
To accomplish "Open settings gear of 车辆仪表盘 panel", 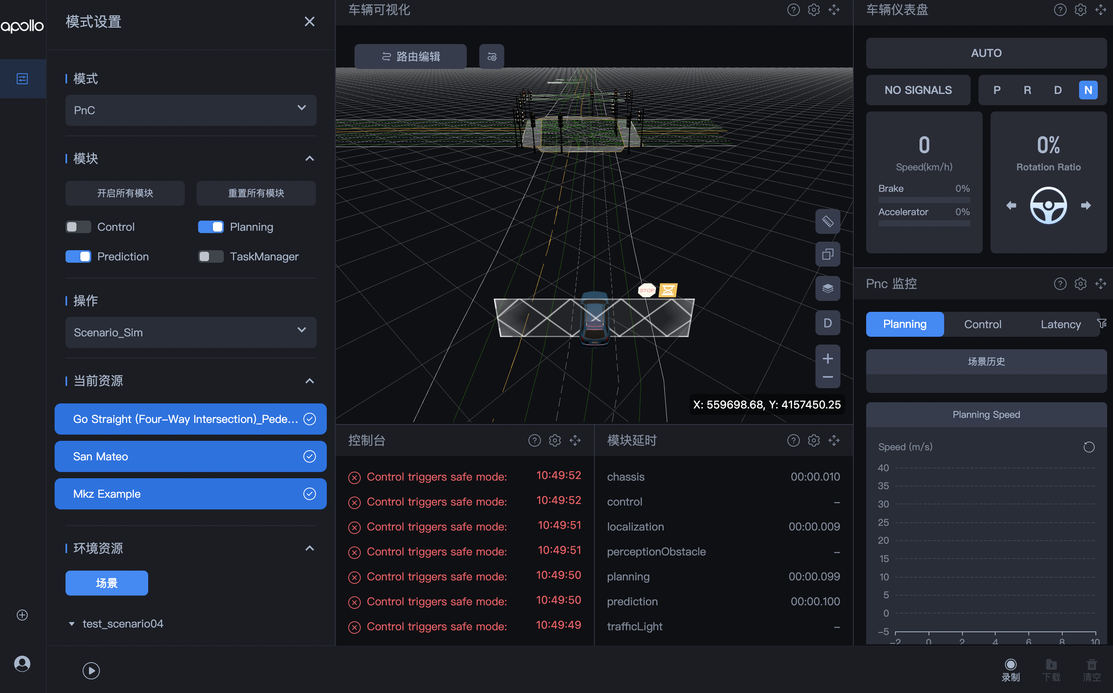I will coord(1081,10).
